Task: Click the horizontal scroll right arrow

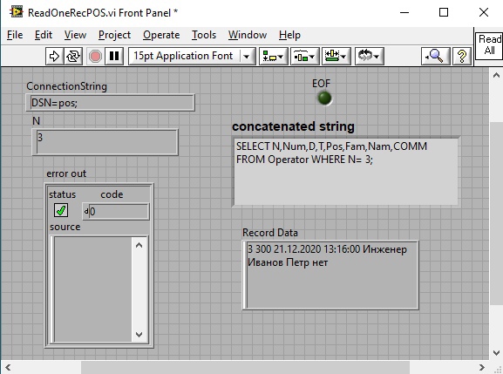Action: [482, 367]
